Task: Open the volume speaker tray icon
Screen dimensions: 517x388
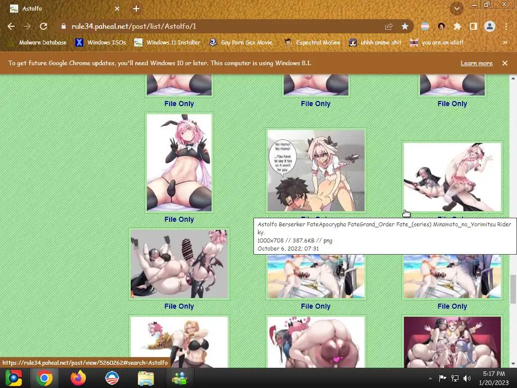Action: 467,378
